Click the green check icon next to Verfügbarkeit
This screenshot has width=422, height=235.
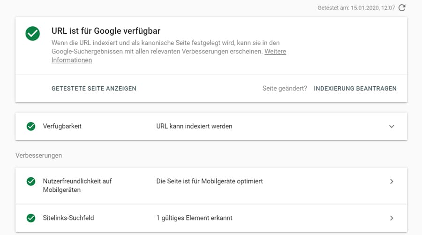click(x=31, y=126)
